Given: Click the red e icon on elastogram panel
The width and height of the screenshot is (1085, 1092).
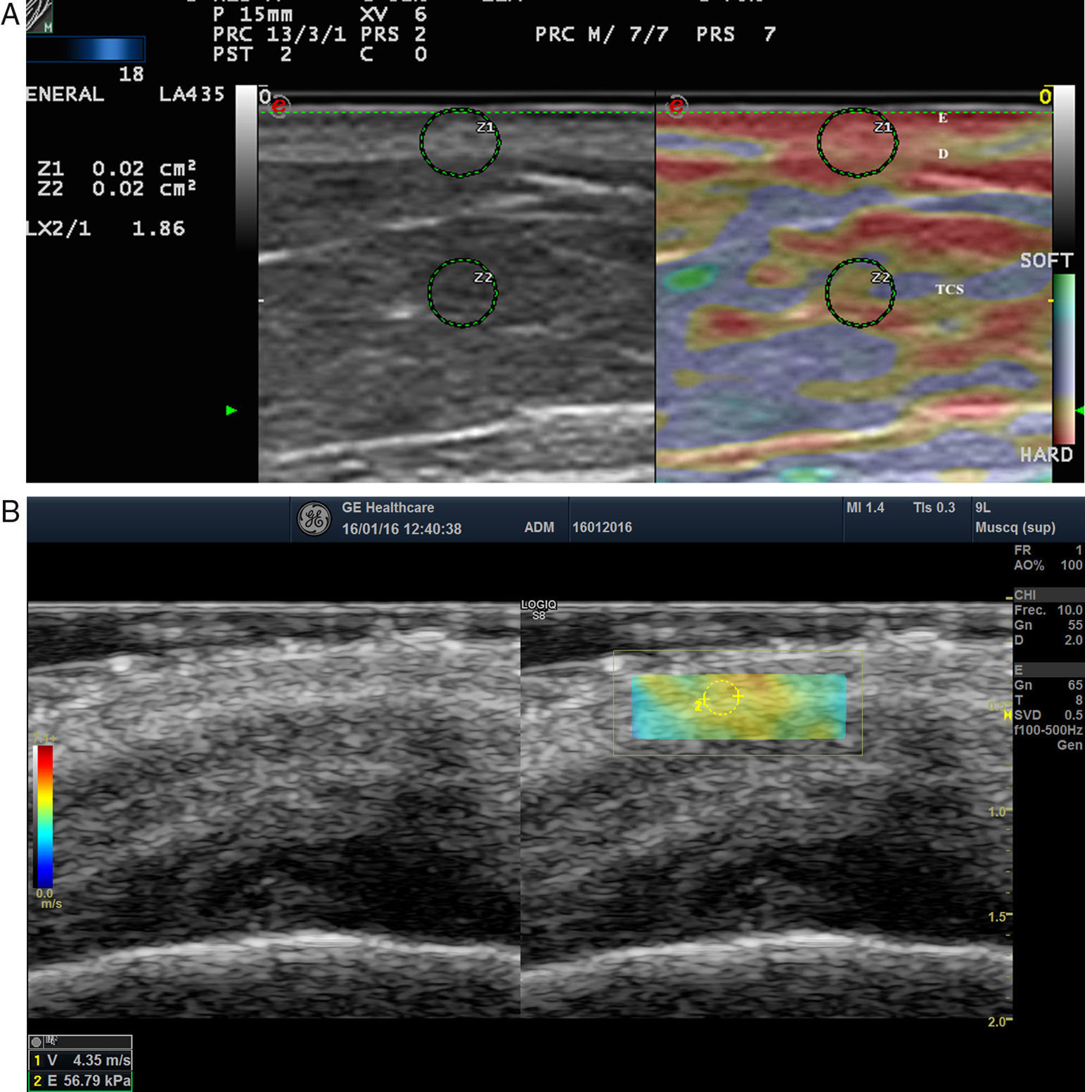Looking at the screenshot, I should coord(676,105).
